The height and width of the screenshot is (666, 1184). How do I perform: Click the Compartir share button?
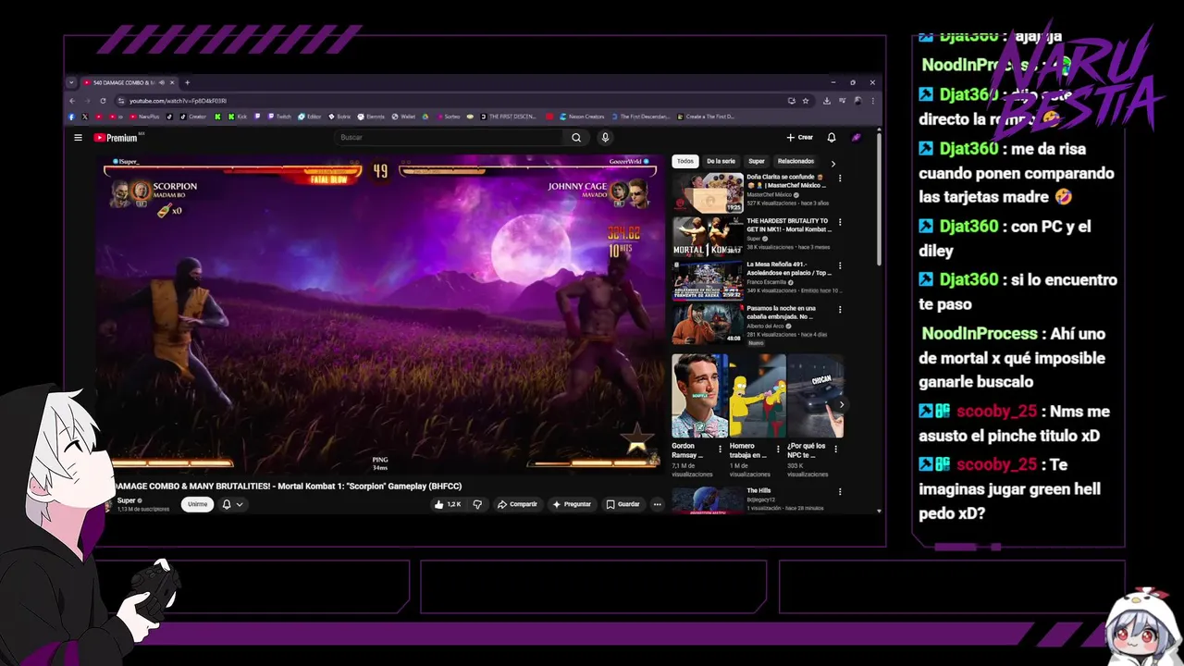pos(517,504)
